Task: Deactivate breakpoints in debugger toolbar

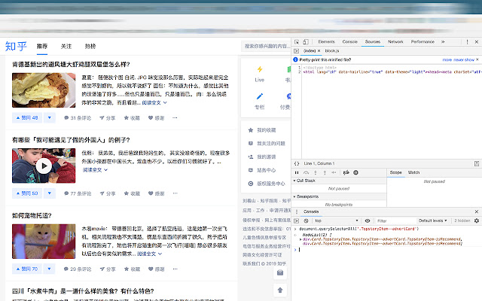Action: pyautogui.click(x=346, y=172)
